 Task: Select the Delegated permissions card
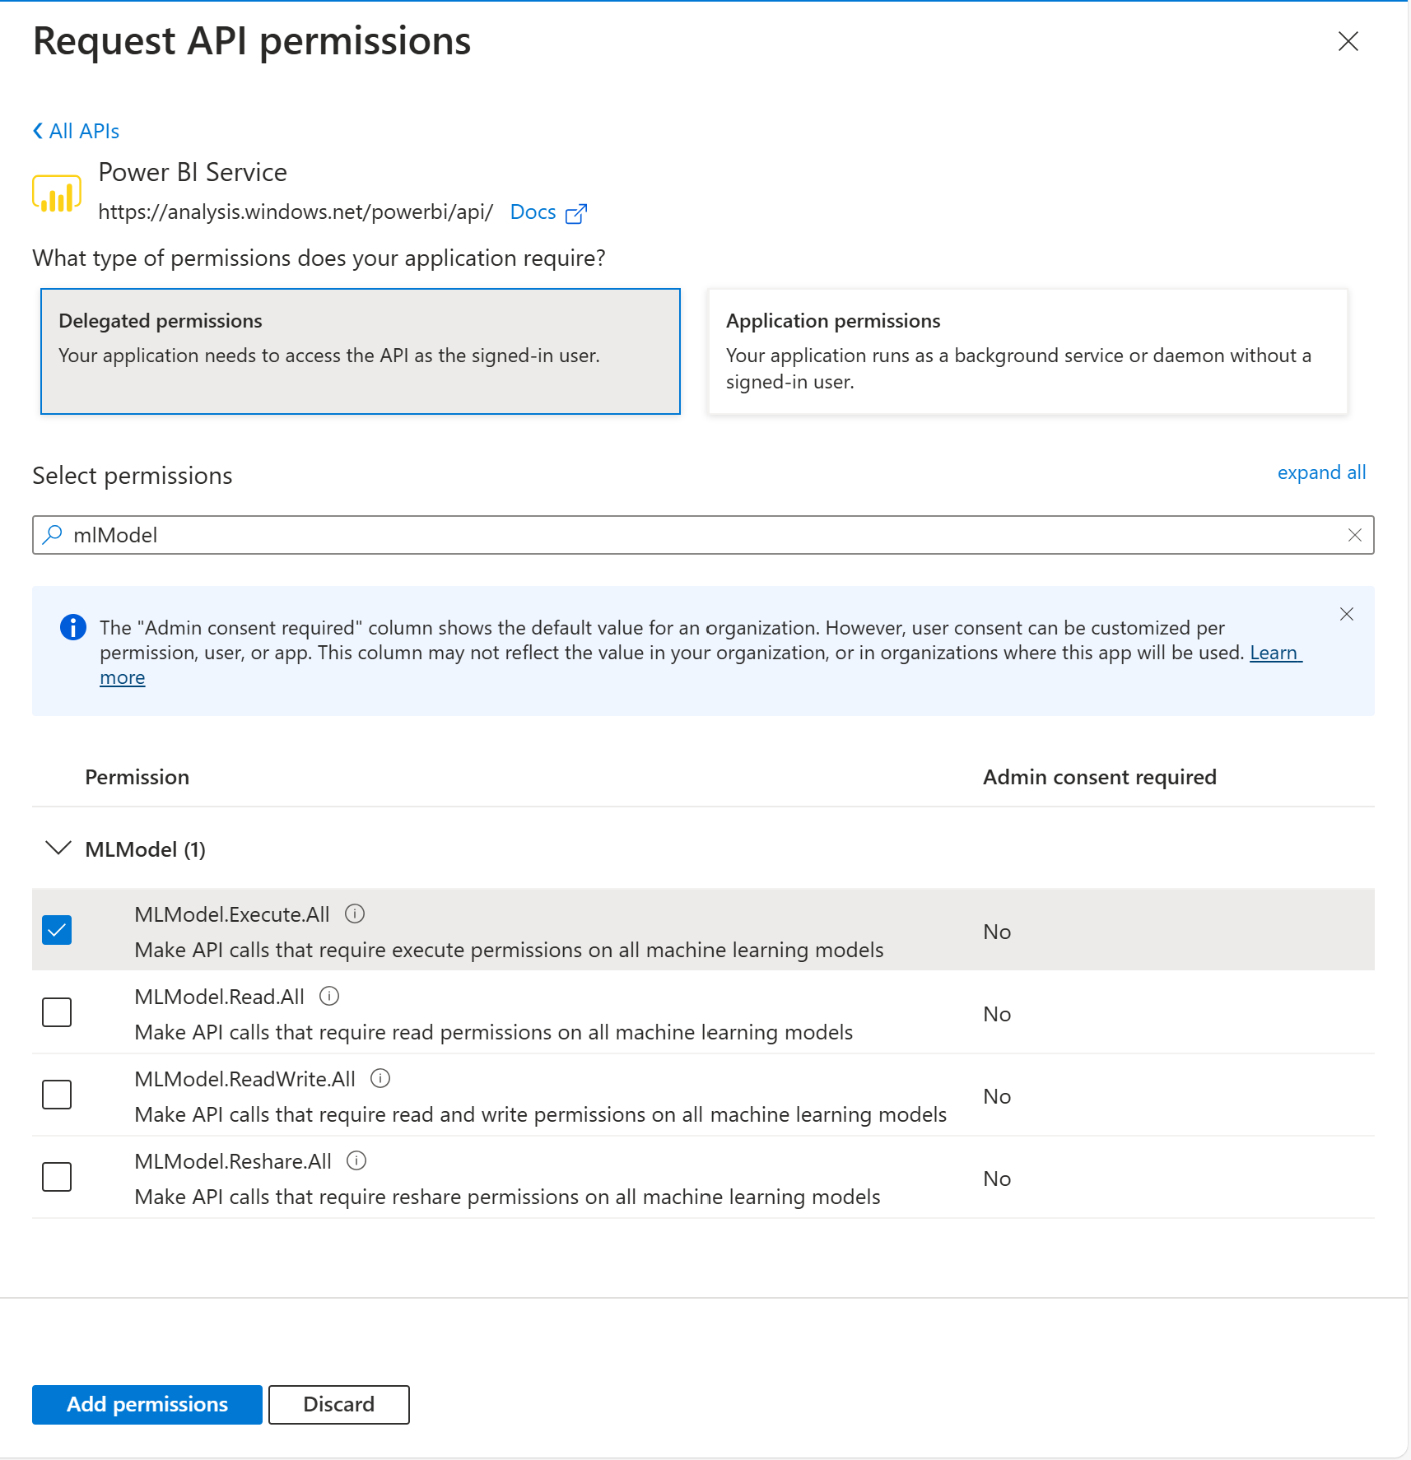point(360,351)
